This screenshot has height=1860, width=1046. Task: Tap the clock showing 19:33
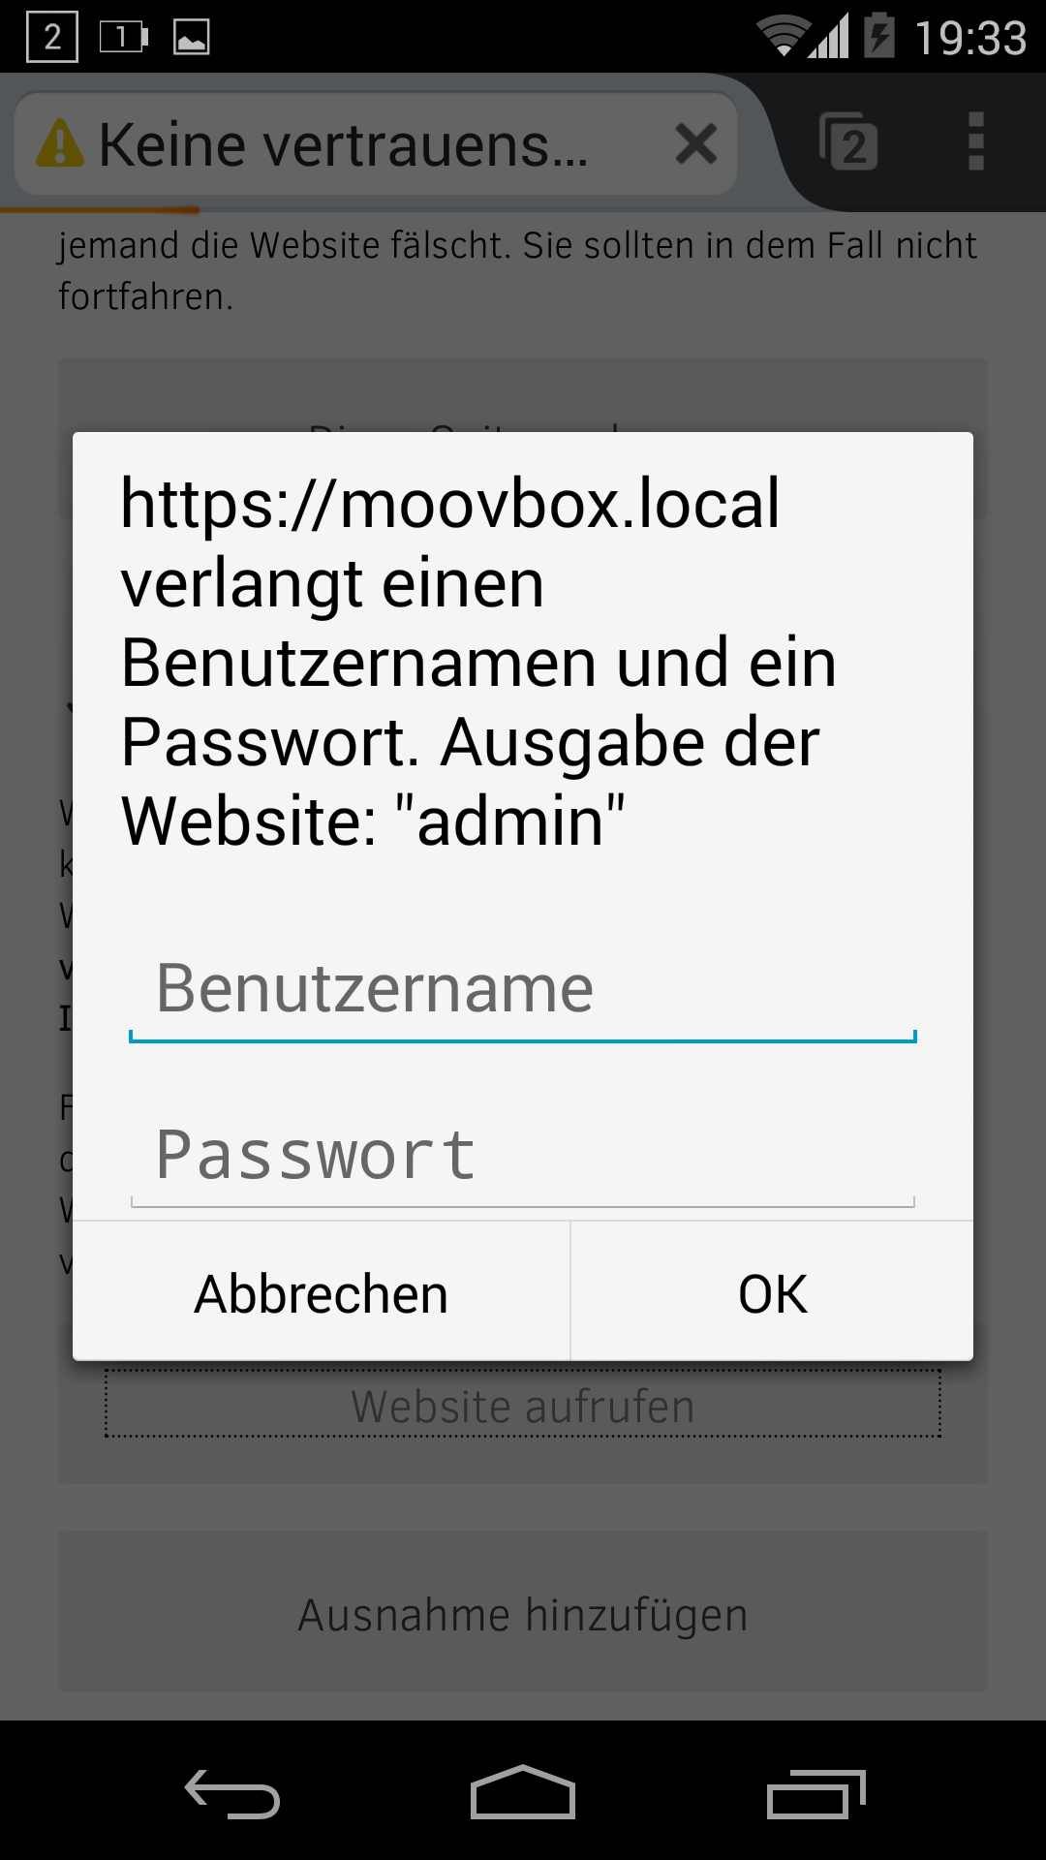[x=970, y=38]
